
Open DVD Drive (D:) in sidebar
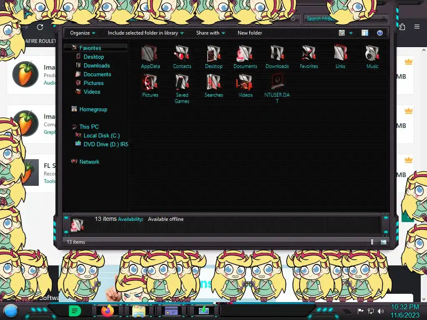(105, 144)
